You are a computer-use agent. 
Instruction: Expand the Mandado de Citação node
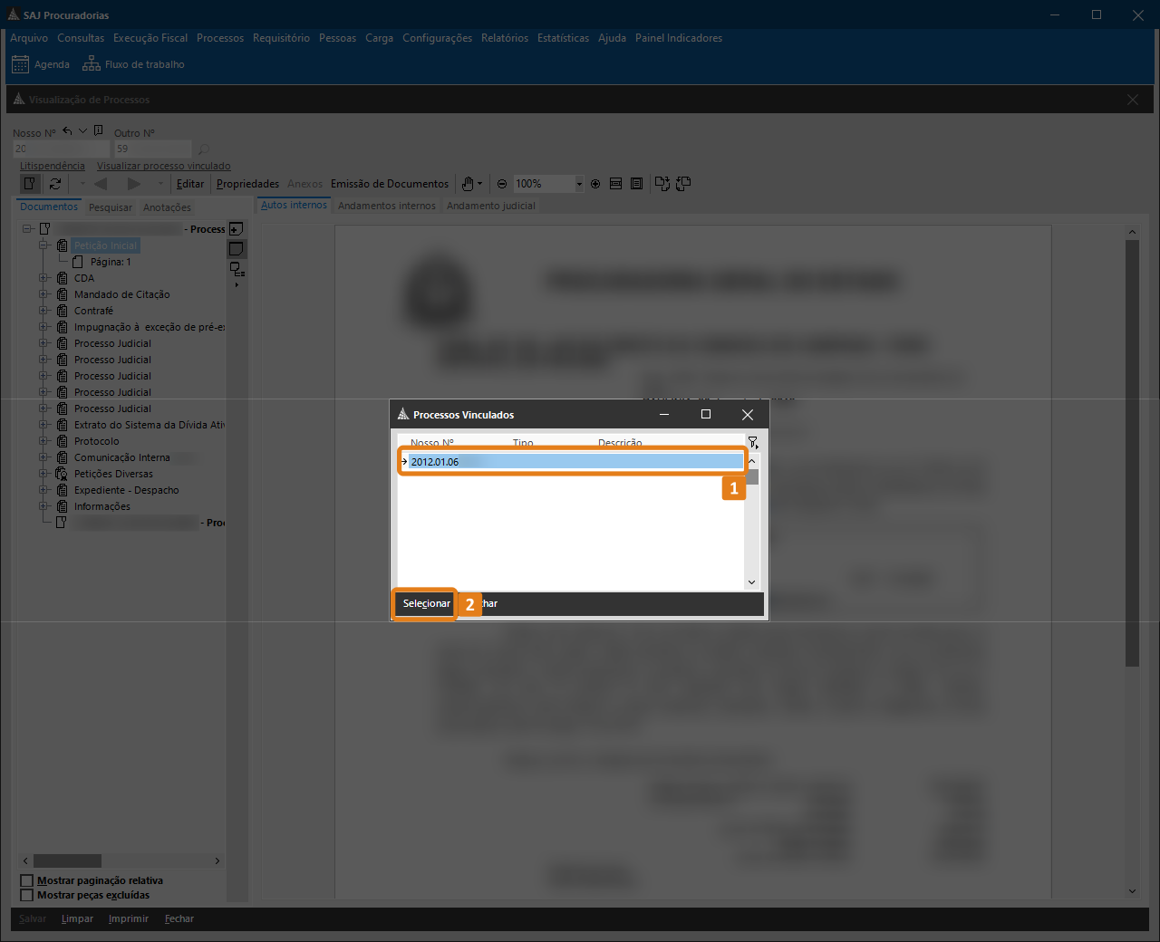(43, 294)
